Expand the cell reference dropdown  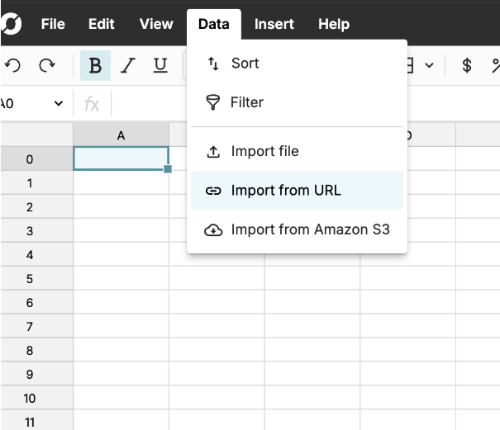tap(58, 104)
